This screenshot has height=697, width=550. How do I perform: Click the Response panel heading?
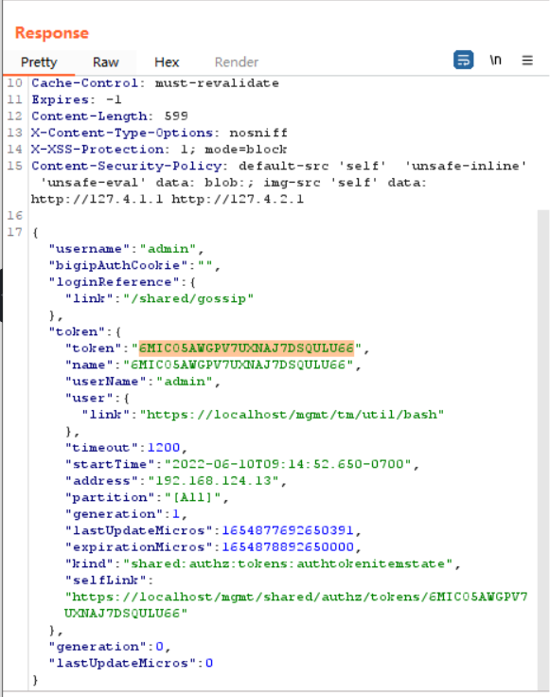click(52, 33)
